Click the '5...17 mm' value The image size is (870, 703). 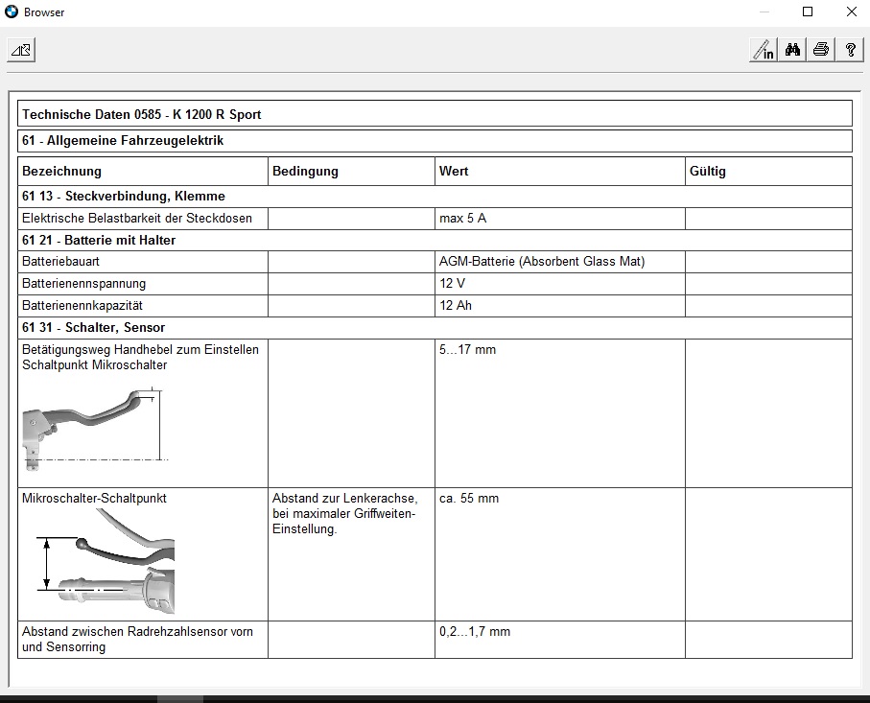point(468,349)
